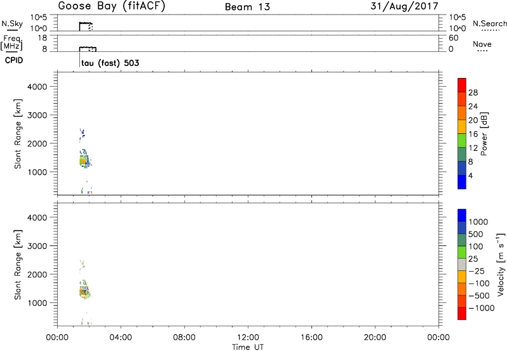The width and height of the screenshot is (507, 351).
Task: Click the 'Slant Range [km]' title of power panel
Action: 18,134
